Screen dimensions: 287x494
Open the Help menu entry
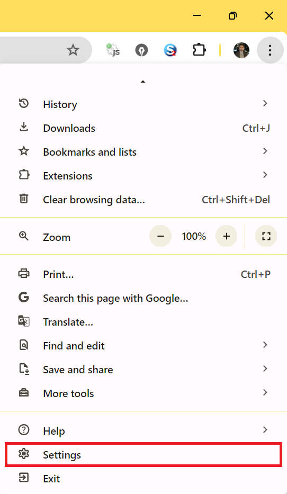pyautogui.click(x=143, y=430)
